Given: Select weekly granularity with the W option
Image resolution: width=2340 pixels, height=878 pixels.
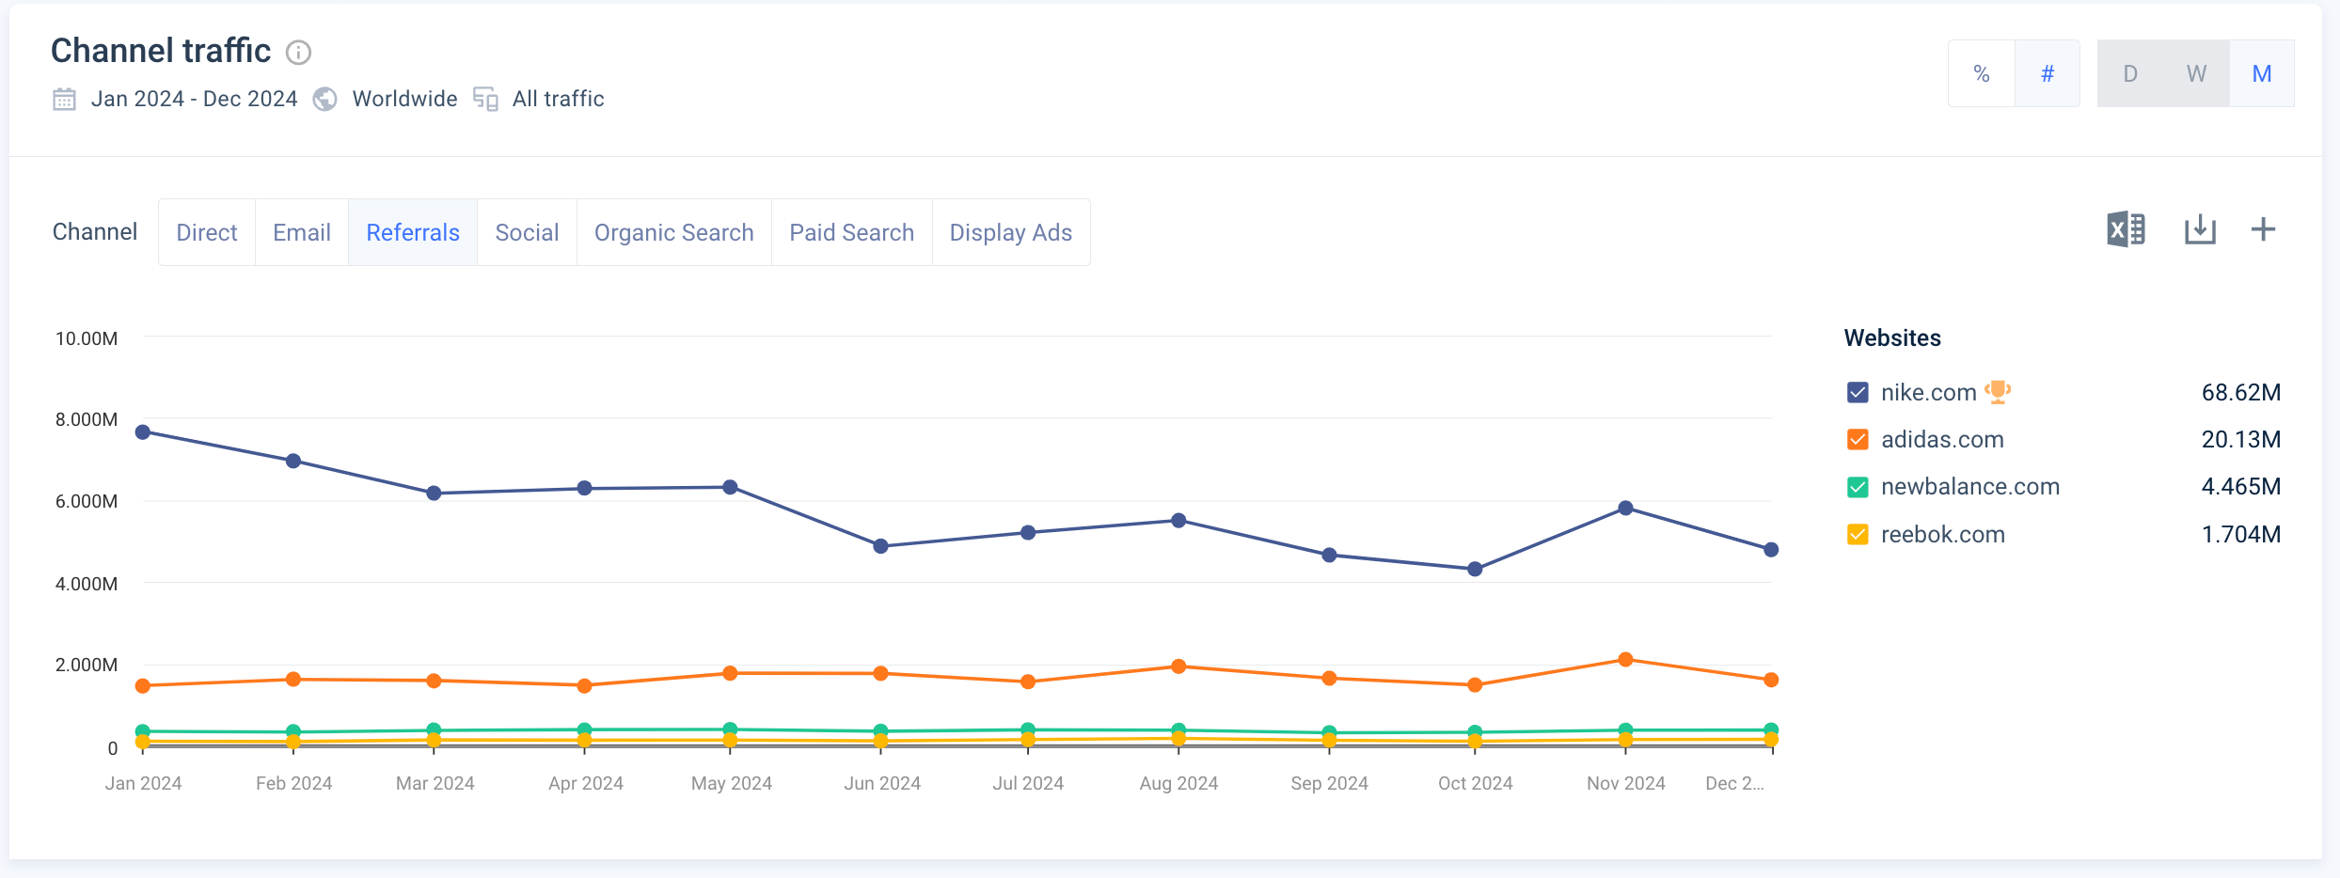Looking at the screenshot, I should pyautogui.click(x=2195, y=72).
